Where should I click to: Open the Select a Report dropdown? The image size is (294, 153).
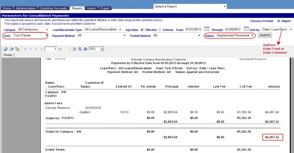[x=190, y=6]
